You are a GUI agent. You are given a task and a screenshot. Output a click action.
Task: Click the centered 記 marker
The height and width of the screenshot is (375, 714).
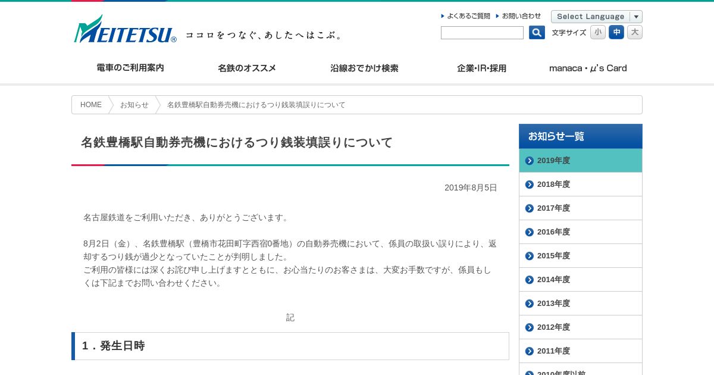(x=290, y=317)
